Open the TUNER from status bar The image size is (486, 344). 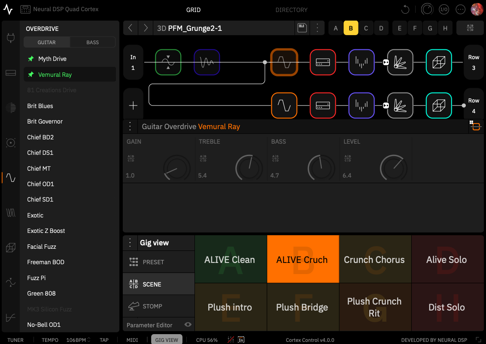point(15,340)
